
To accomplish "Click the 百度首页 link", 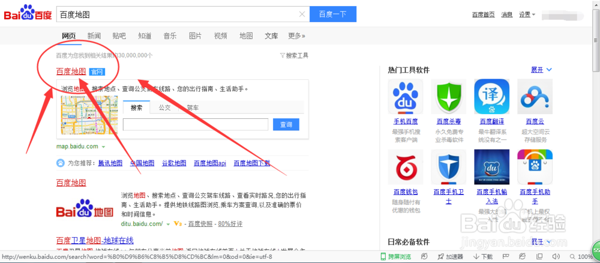I will click(x=483, y=14).
